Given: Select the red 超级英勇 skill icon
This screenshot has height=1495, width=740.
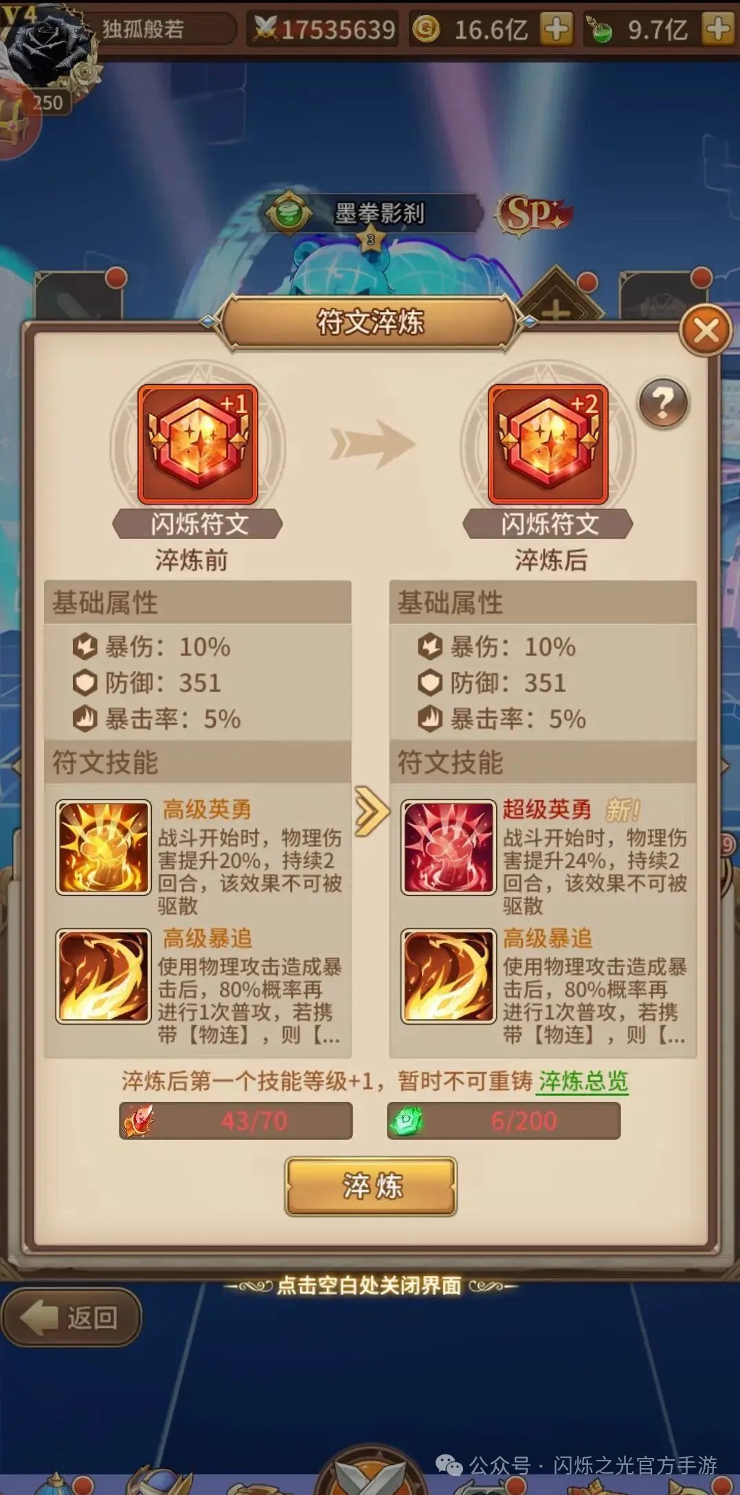Looking at the screenshot, I should coord(448,847).
